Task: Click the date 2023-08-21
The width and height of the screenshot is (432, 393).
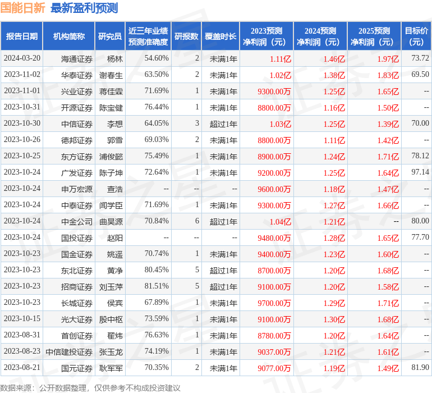Action: pyautogui.click(x=22, y=367)
